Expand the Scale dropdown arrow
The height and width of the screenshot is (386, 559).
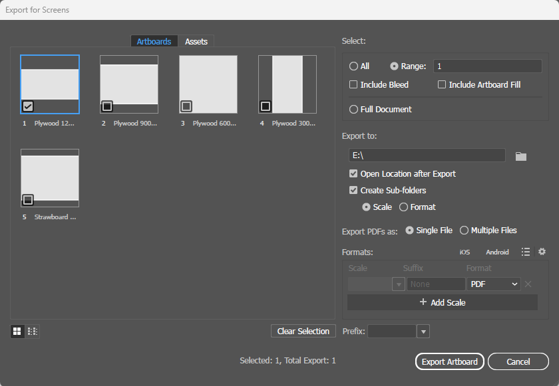tap(399, 284)
